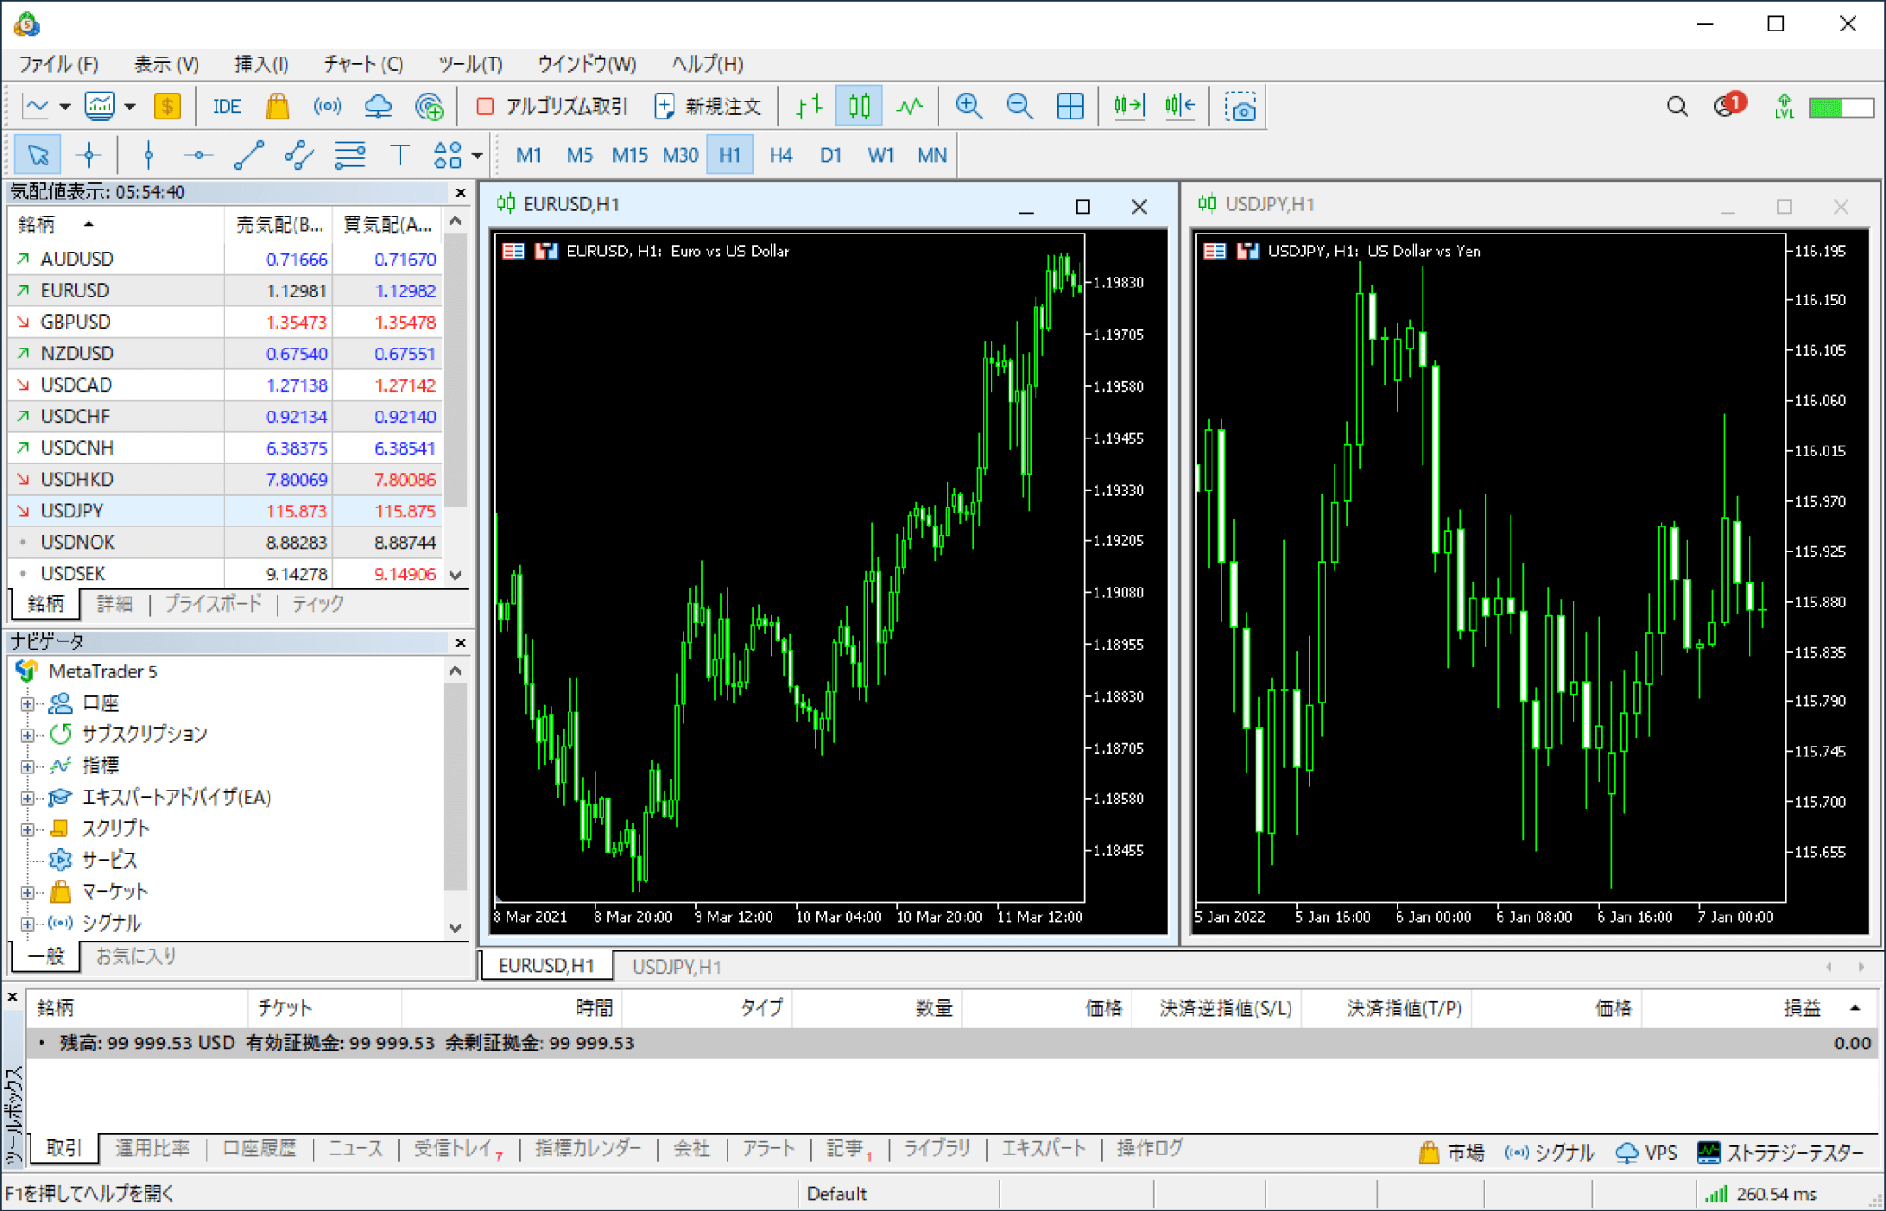Switch chart timeframe to MN
The height and width of the screenshot is (1211, 1886).
point(931,155)
